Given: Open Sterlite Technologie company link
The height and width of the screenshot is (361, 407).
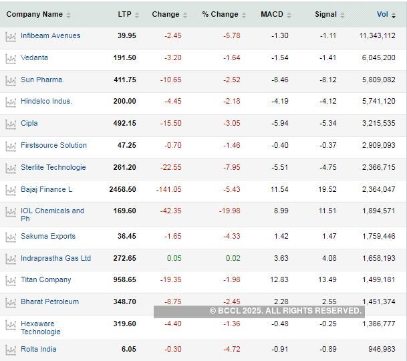Looking at the screenshot, I should [53, 167].
